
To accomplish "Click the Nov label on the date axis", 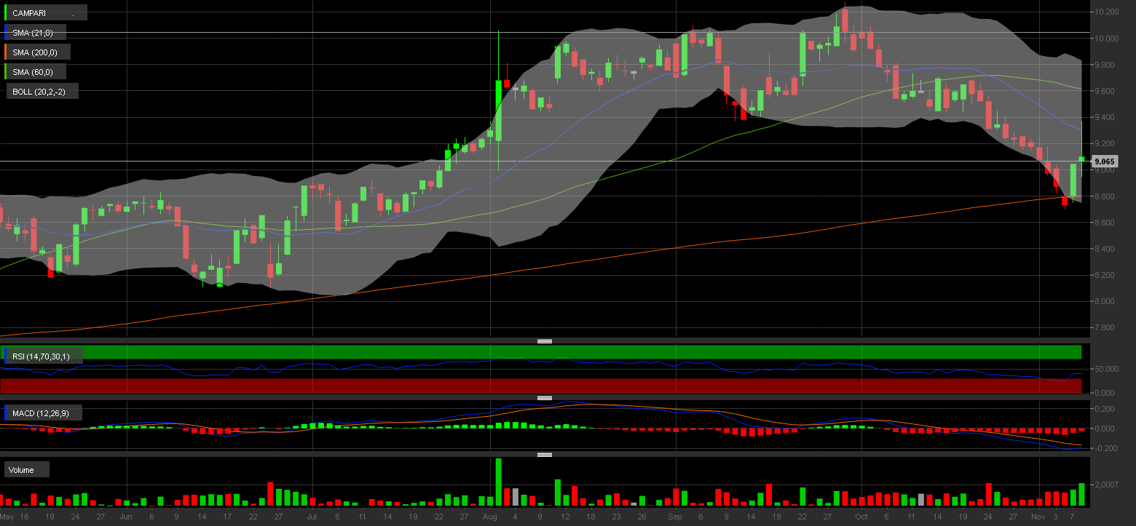I will (x=1037, y=517).
